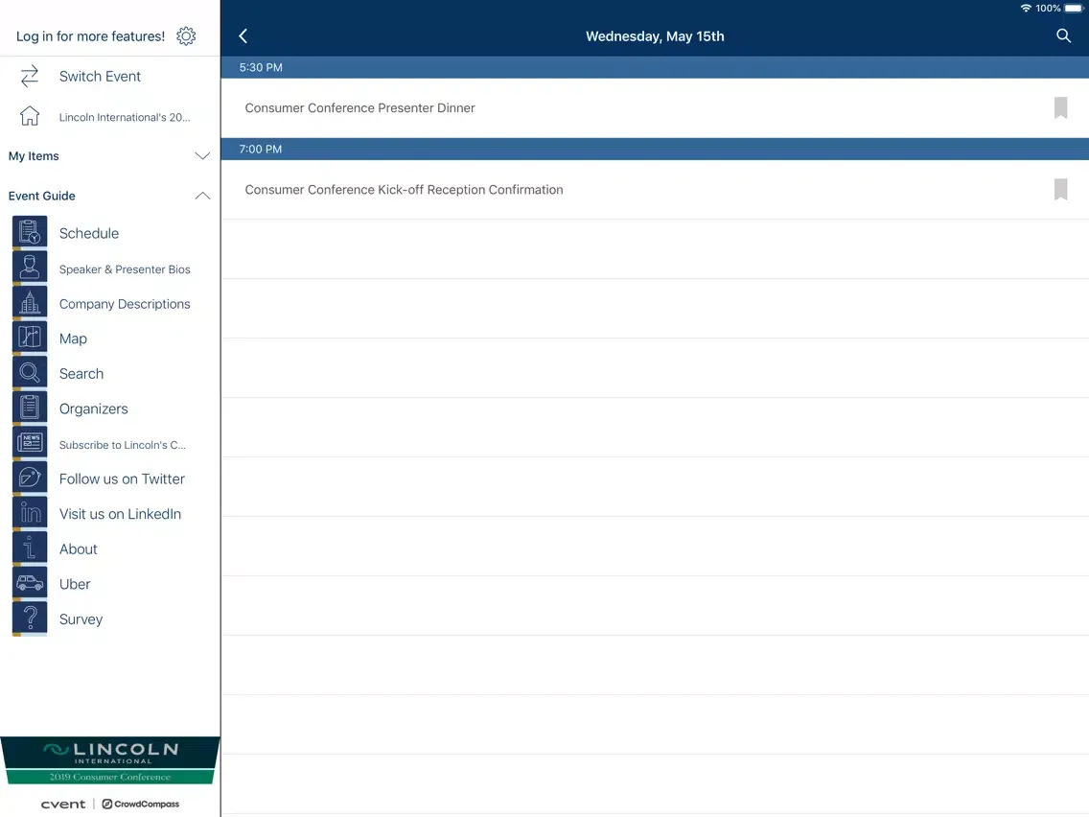Open Lincoln International's 20... event home
Screen dimensions: 1089x817
[125, 117]
